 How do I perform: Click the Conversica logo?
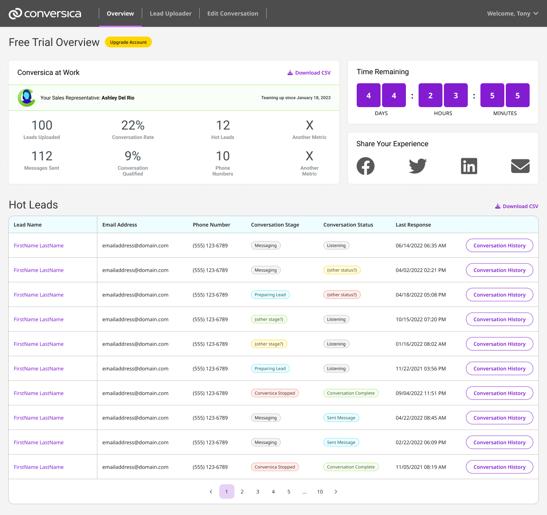pos(45,14)
